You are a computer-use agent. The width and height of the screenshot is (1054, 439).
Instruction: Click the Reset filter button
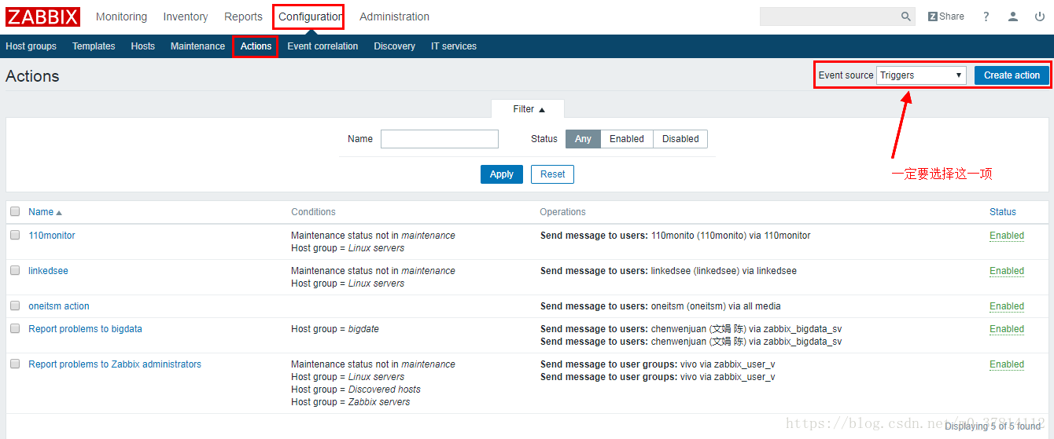[x=552, y=174]
